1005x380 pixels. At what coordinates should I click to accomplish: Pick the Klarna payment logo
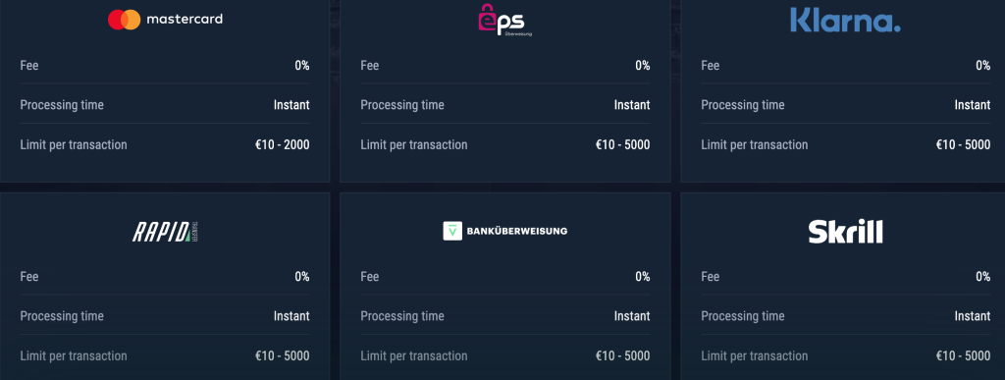(845, 20)
